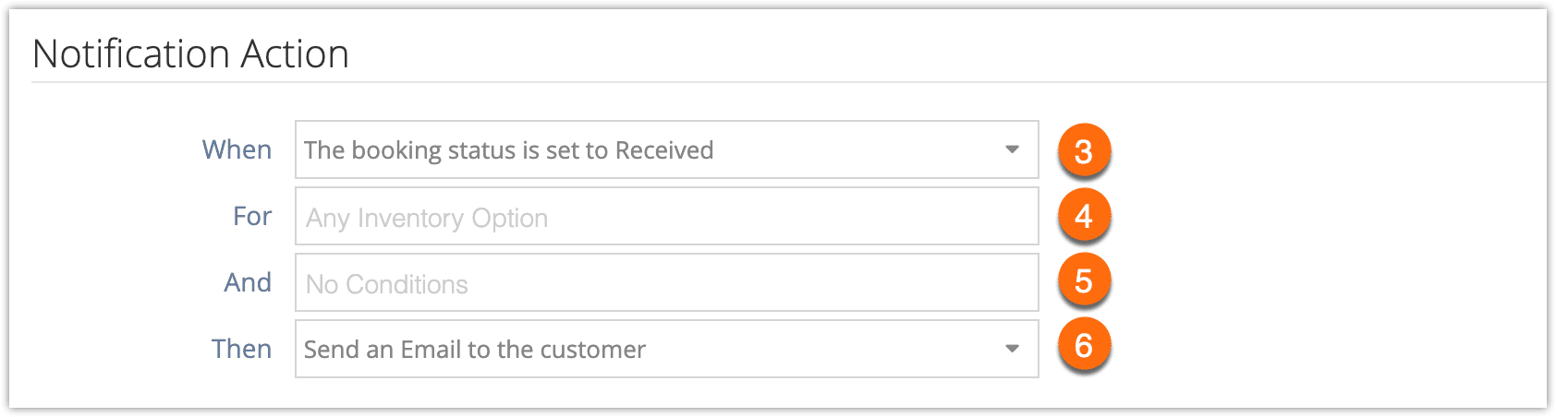Expand the Then dropdown arrow
The image size is (1556, 417).
pyautogui.click(x=1012, y=349)
